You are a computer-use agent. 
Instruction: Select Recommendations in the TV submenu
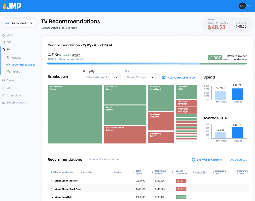click(23, 65)
